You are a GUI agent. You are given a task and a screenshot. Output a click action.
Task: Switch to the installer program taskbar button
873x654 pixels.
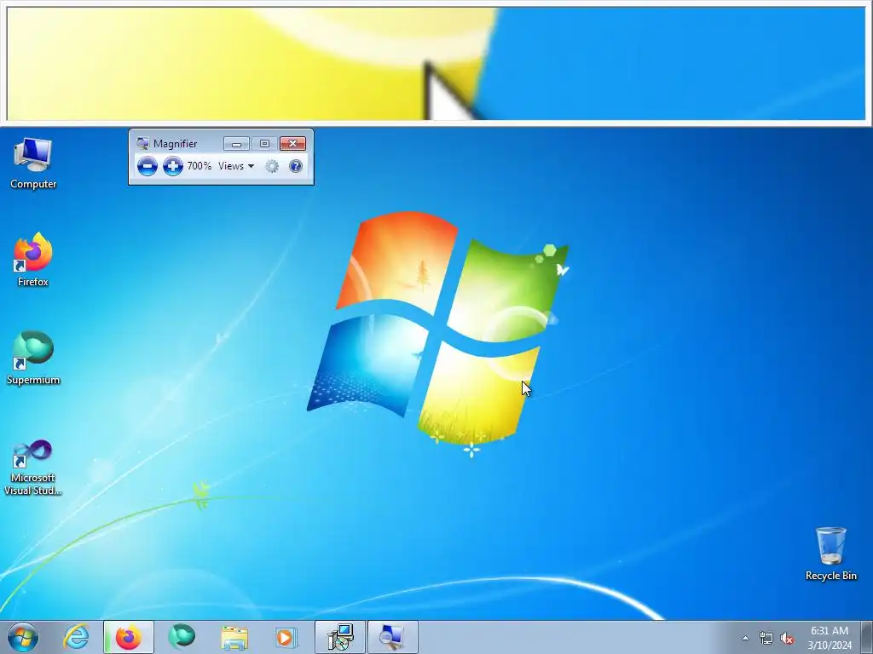(x=340, y=637)
